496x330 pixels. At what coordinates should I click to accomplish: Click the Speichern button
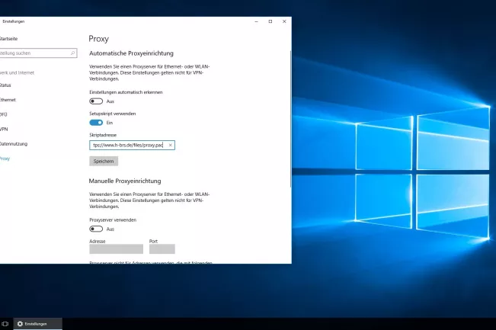click(x=104, y=161)
